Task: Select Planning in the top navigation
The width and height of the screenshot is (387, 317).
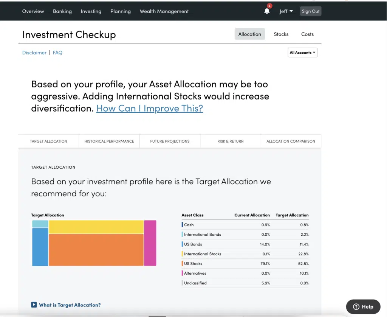Action: click(121, 11)
